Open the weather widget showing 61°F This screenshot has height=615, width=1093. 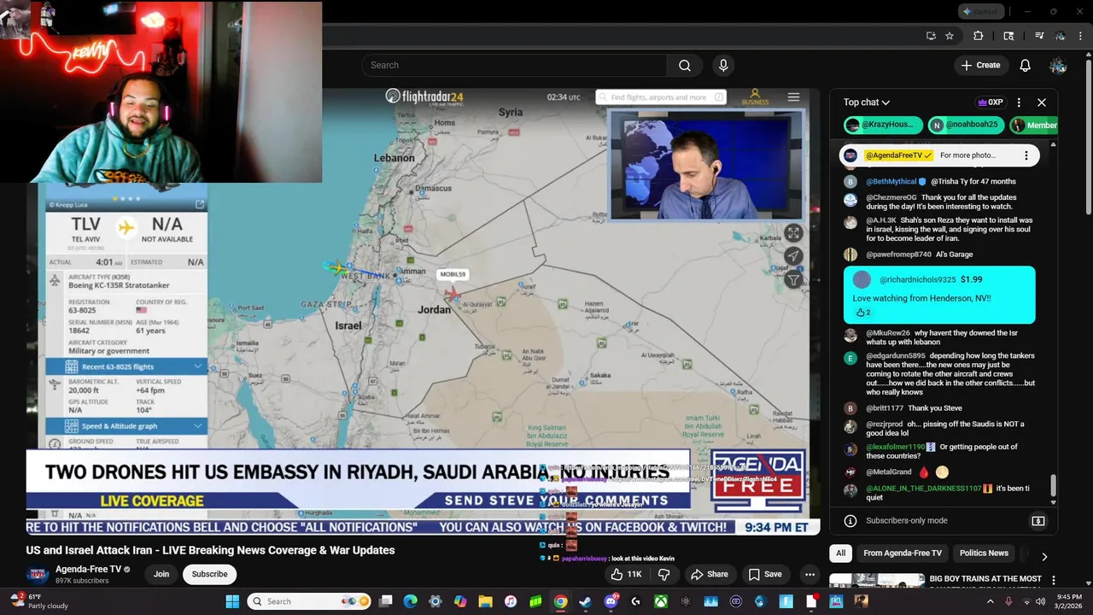[38, 601]
